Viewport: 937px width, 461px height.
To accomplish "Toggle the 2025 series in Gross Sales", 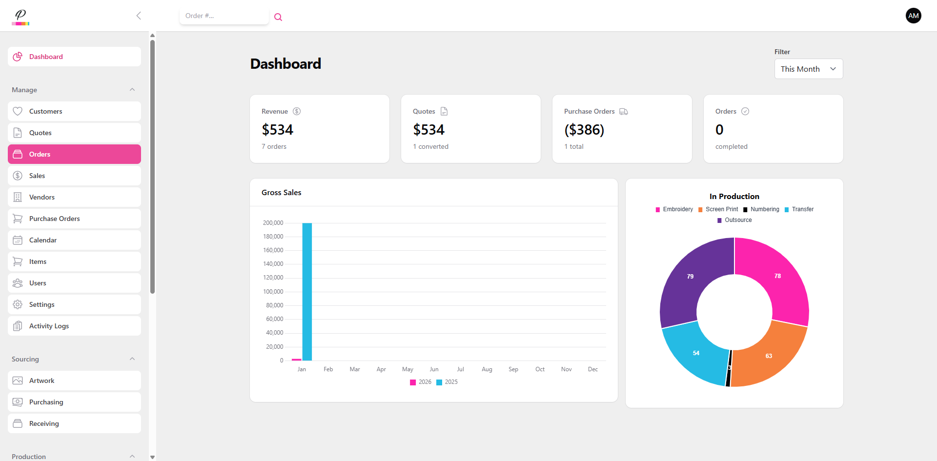I will pyautogui.click(x=447, y=382).
